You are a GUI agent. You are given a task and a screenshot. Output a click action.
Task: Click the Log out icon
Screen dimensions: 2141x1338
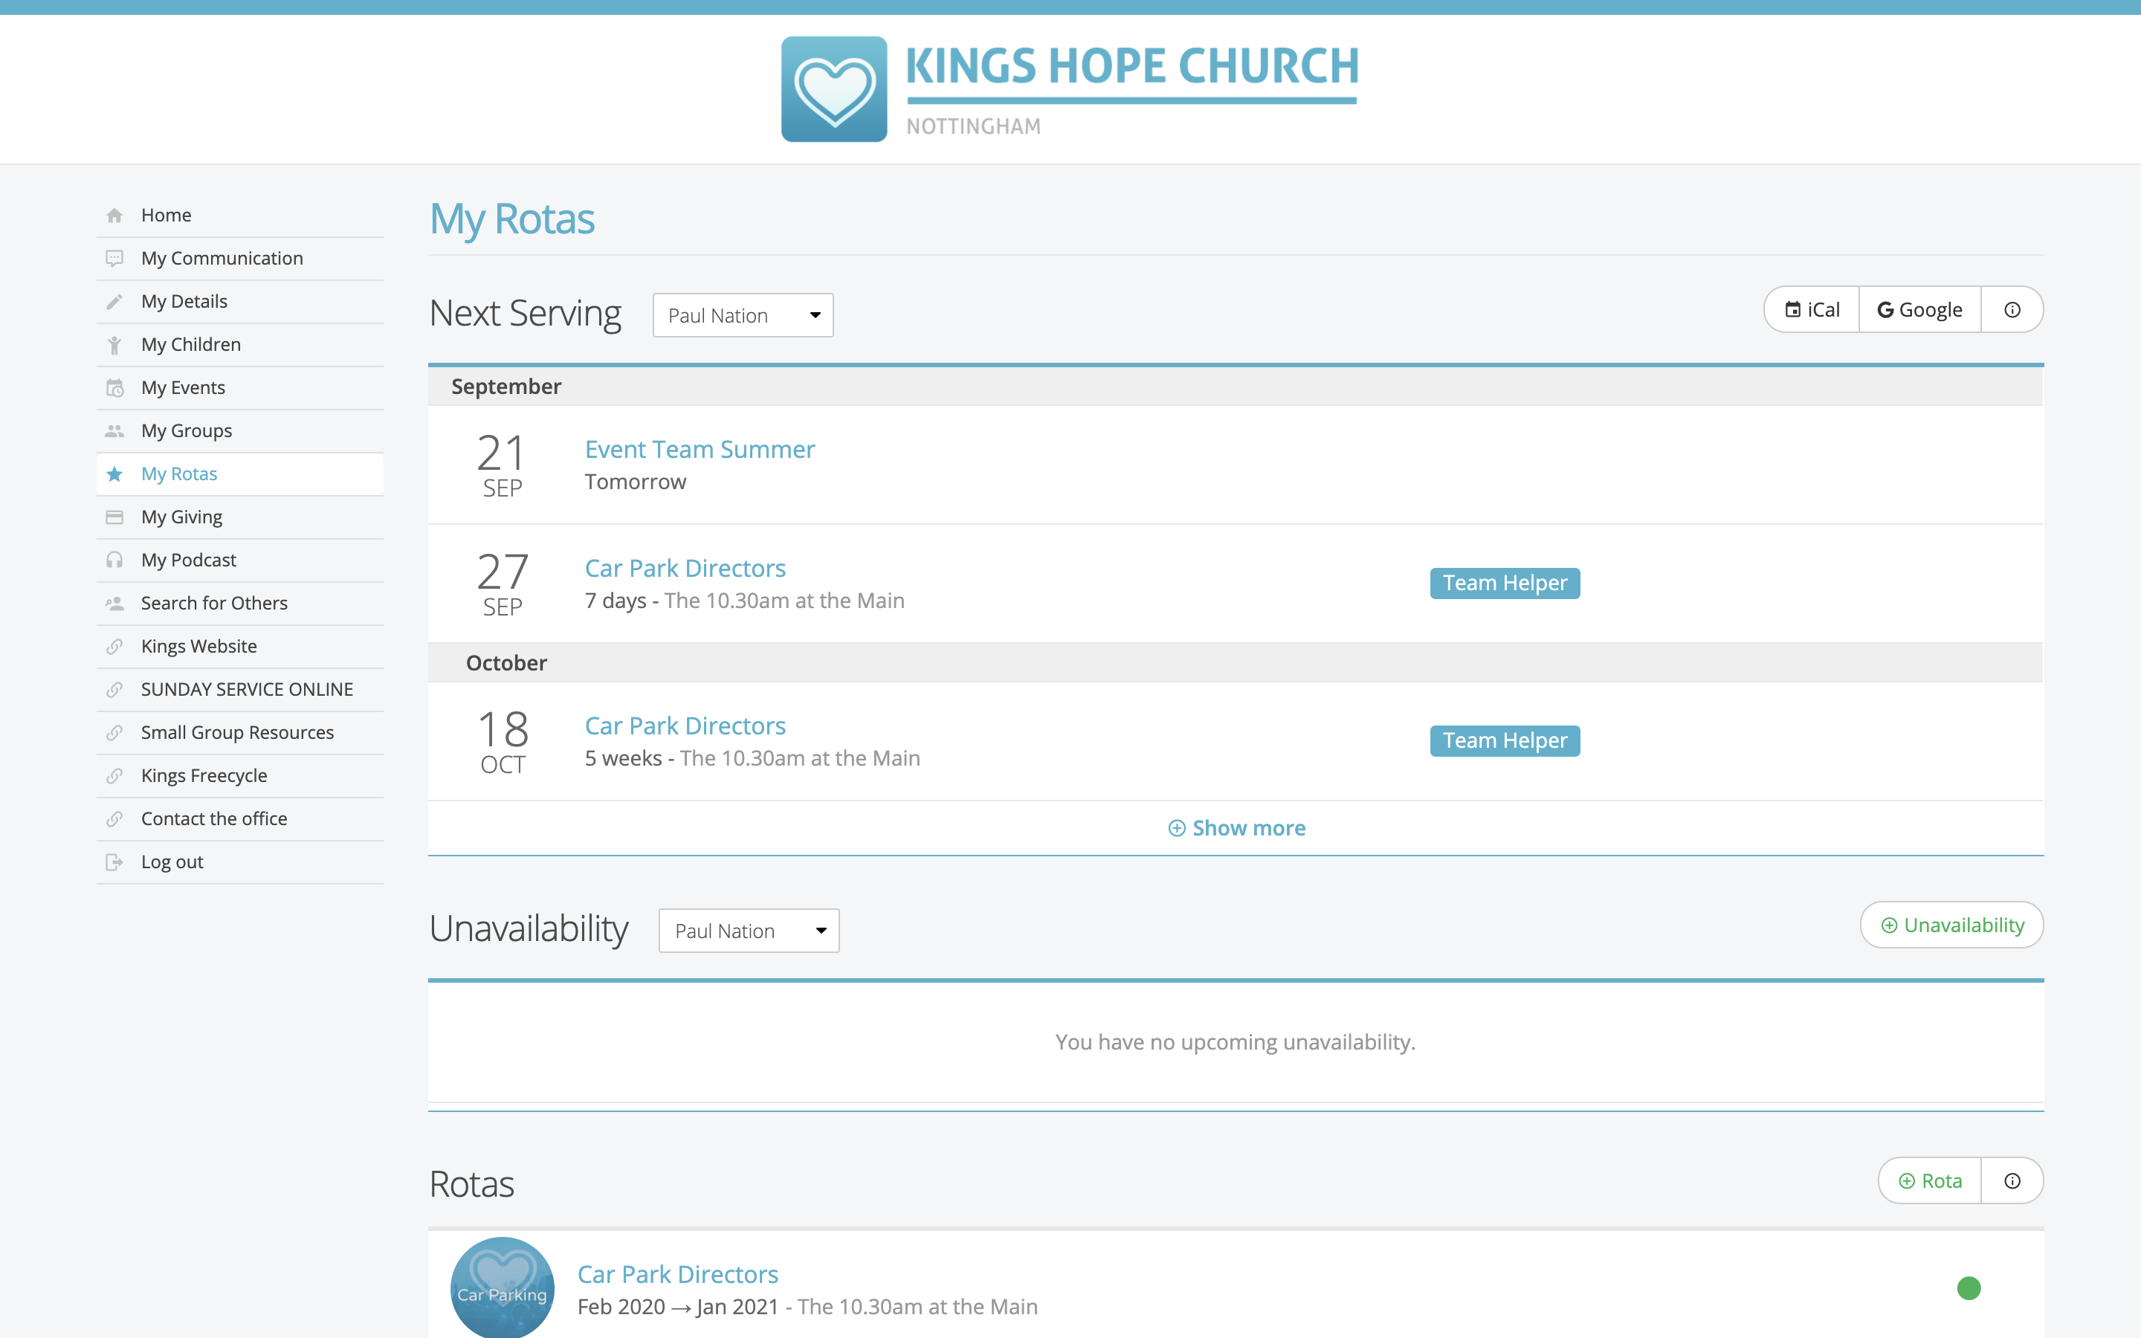pyautogui.click(x=116, y=861)
